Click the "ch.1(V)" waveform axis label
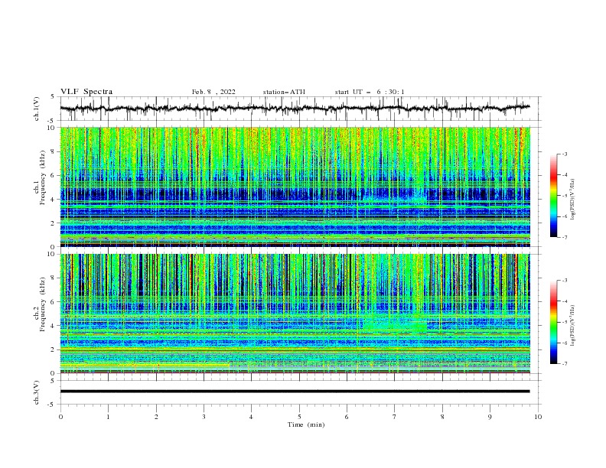The width and height of the screenshot is (606, 468). (x=37, y=109)
